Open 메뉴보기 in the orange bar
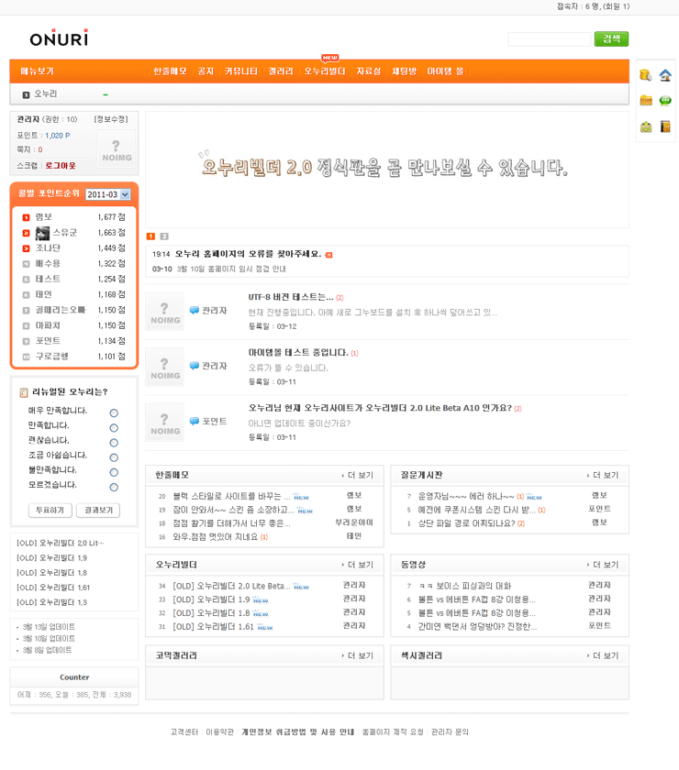This screenshot has width=679, height=770. (37, 71)
